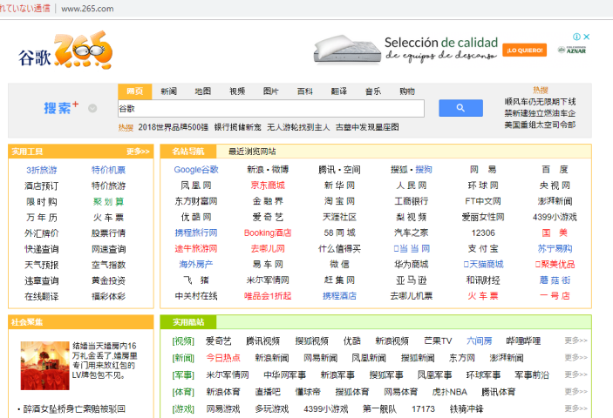Open the 聚划算 tool link

(109, 202)
